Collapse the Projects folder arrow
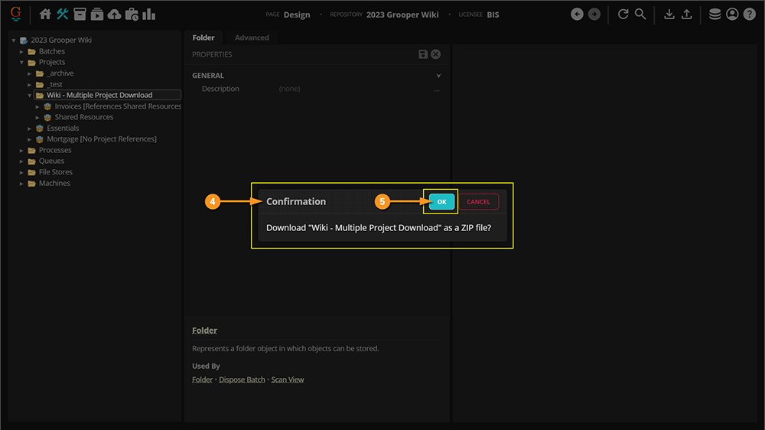The width and height of the screenshot is (765, 430). (21, 63)
